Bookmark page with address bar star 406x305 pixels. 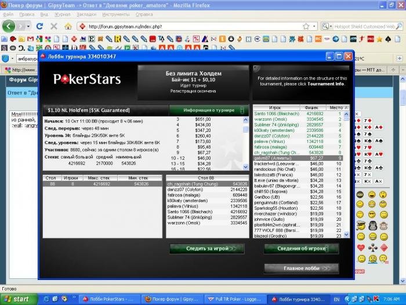pos(306,26)
